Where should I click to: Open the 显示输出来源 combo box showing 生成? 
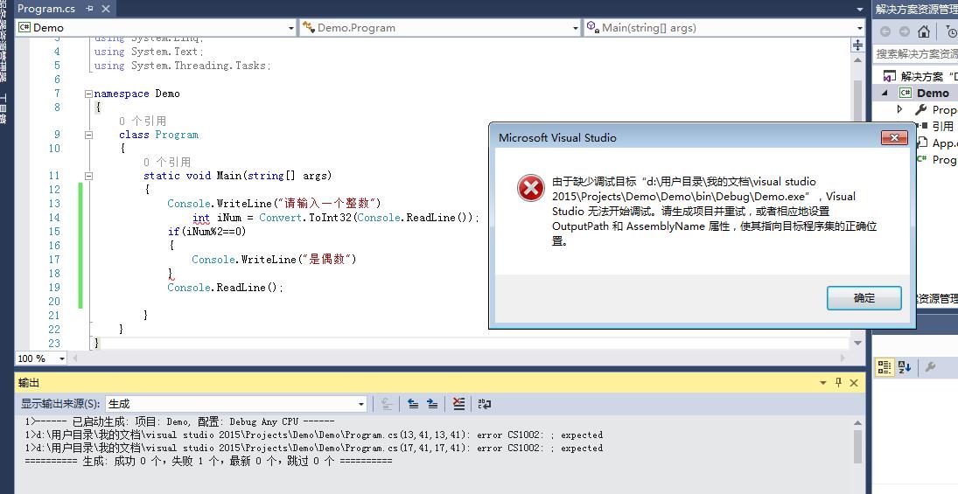tap(236, 404)
